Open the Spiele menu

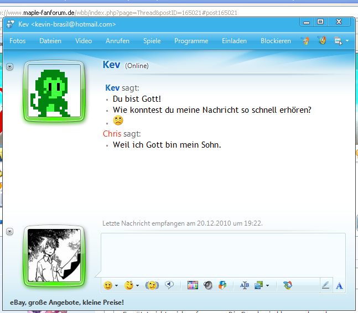tap(152, 41)
